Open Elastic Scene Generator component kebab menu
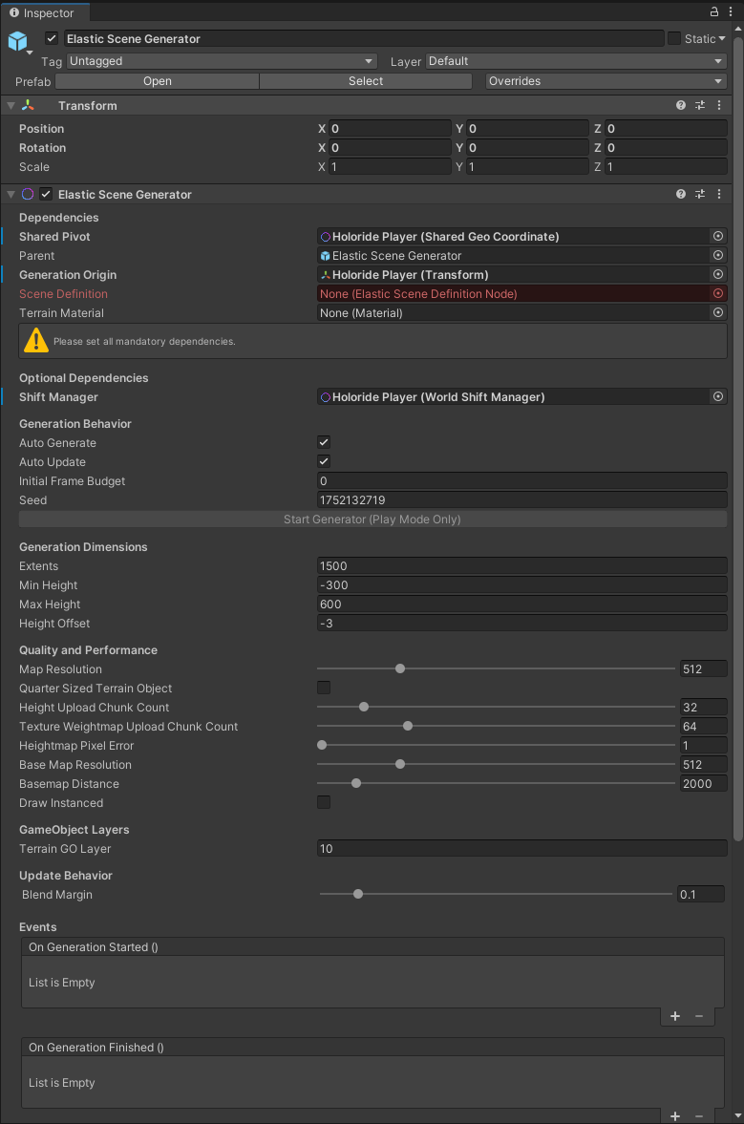 pos(718,194)
